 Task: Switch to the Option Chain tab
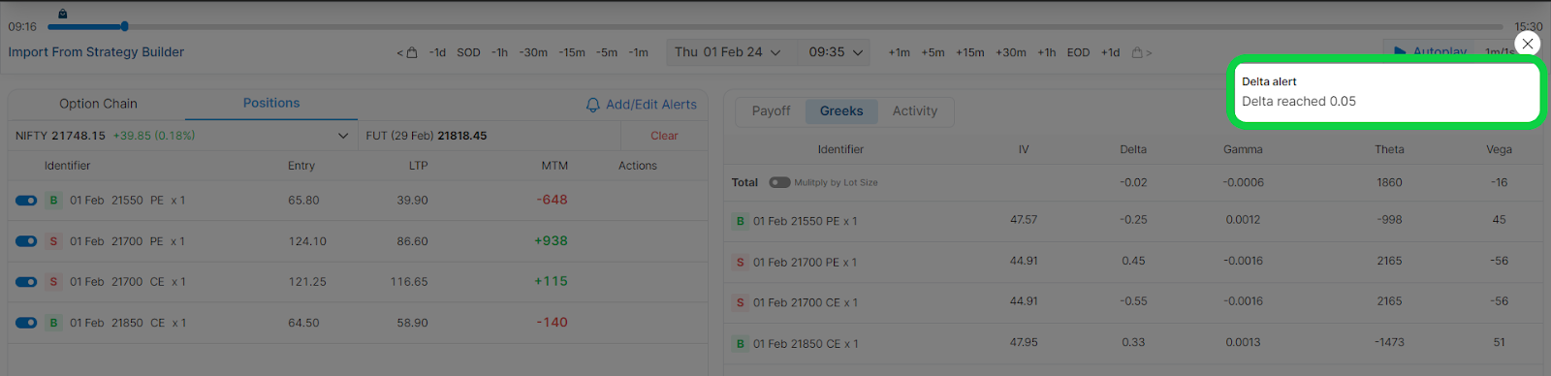tap(98, 104)
